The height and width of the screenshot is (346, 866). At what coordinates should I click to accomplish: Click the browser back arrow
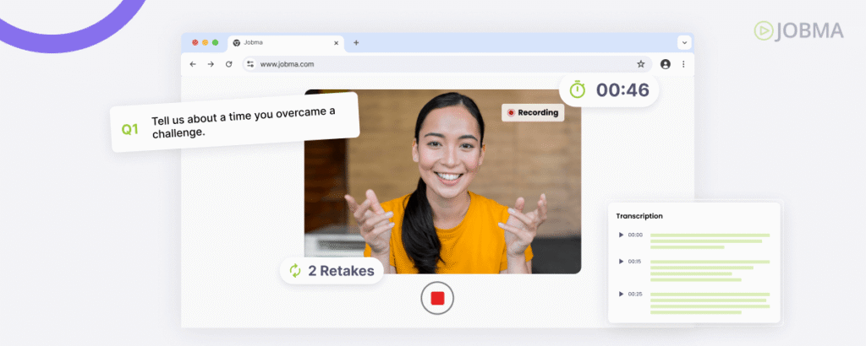[193, 64]
